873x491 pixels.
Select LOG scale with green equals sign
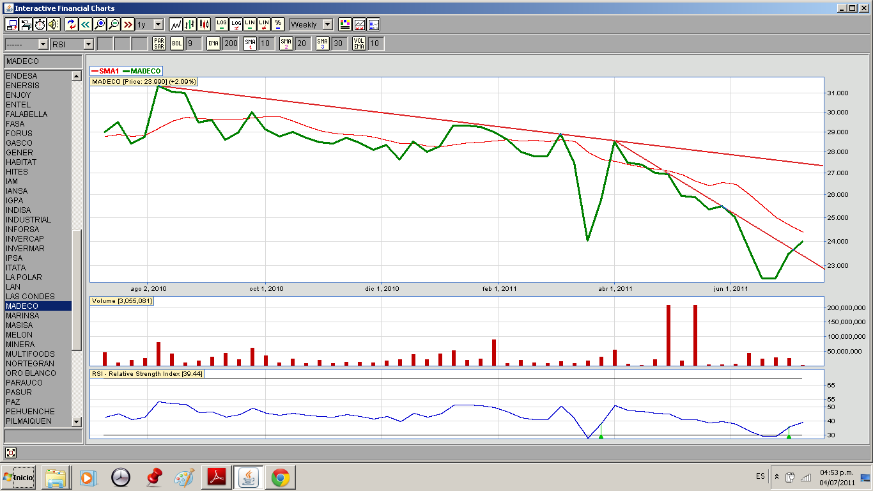click(222, 24)
